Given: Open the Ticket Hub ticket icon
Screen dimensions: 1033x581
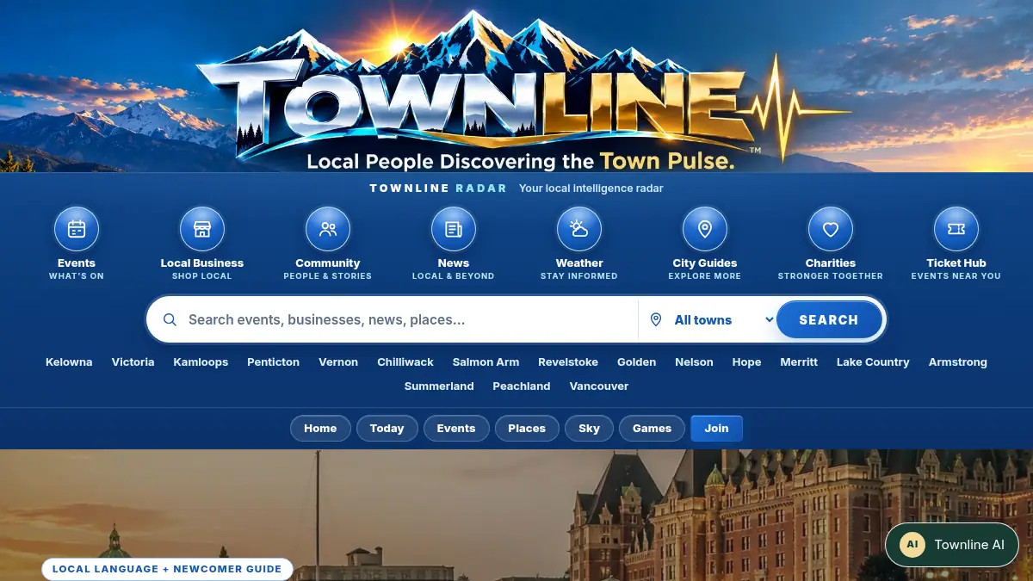Looking at the screenshot, I should (956, 229).
